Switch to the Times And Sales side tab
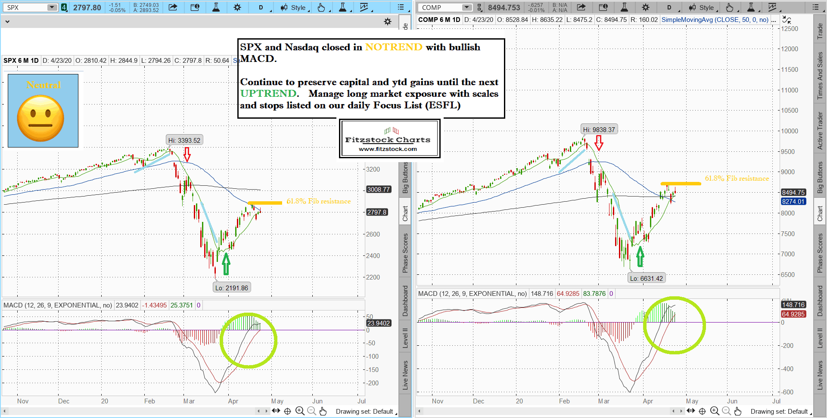The height and width of the screenshot is (418, 827). [x=820, y=76]
